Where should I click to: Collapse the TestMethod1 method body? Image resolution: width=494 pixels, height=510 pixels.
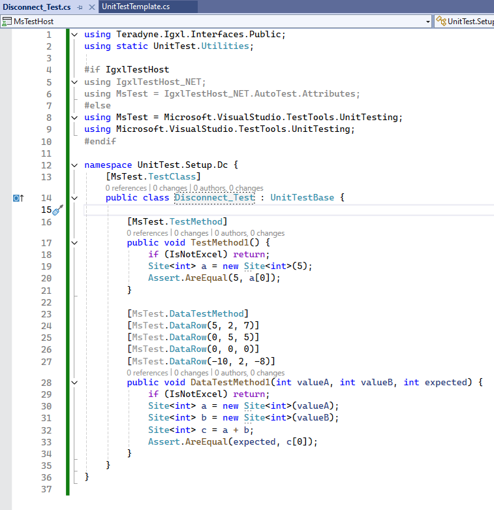75,243
